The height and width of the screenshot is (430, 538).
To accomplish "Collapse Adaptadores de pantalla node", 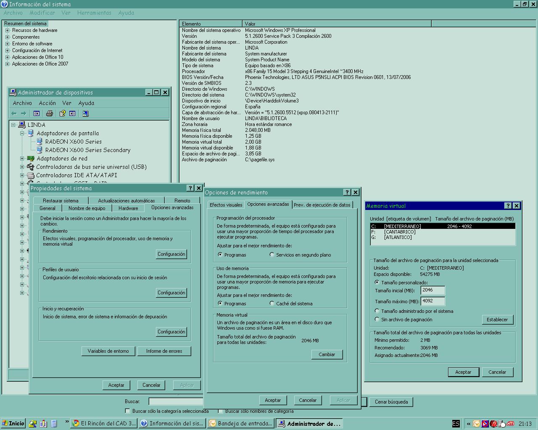I will (22, 133).
